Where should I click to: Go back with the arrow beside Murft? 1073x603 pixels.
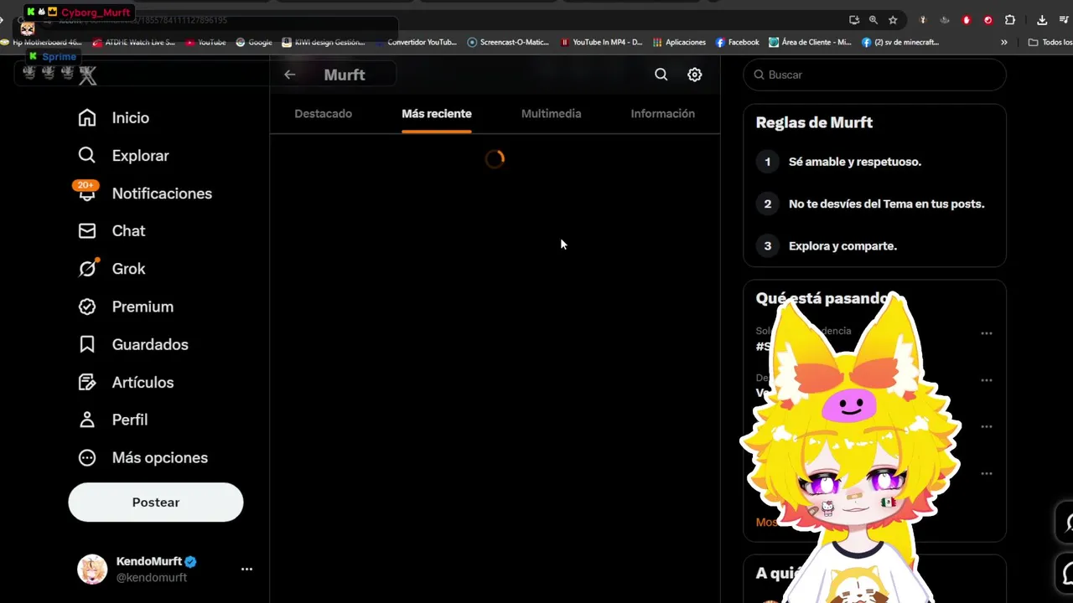coord(289,75)
